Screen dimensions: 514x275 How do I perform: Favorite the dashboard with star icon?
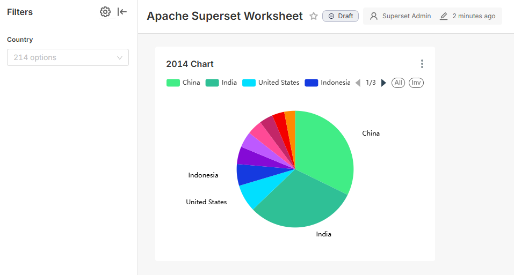[x=314, y=16]
